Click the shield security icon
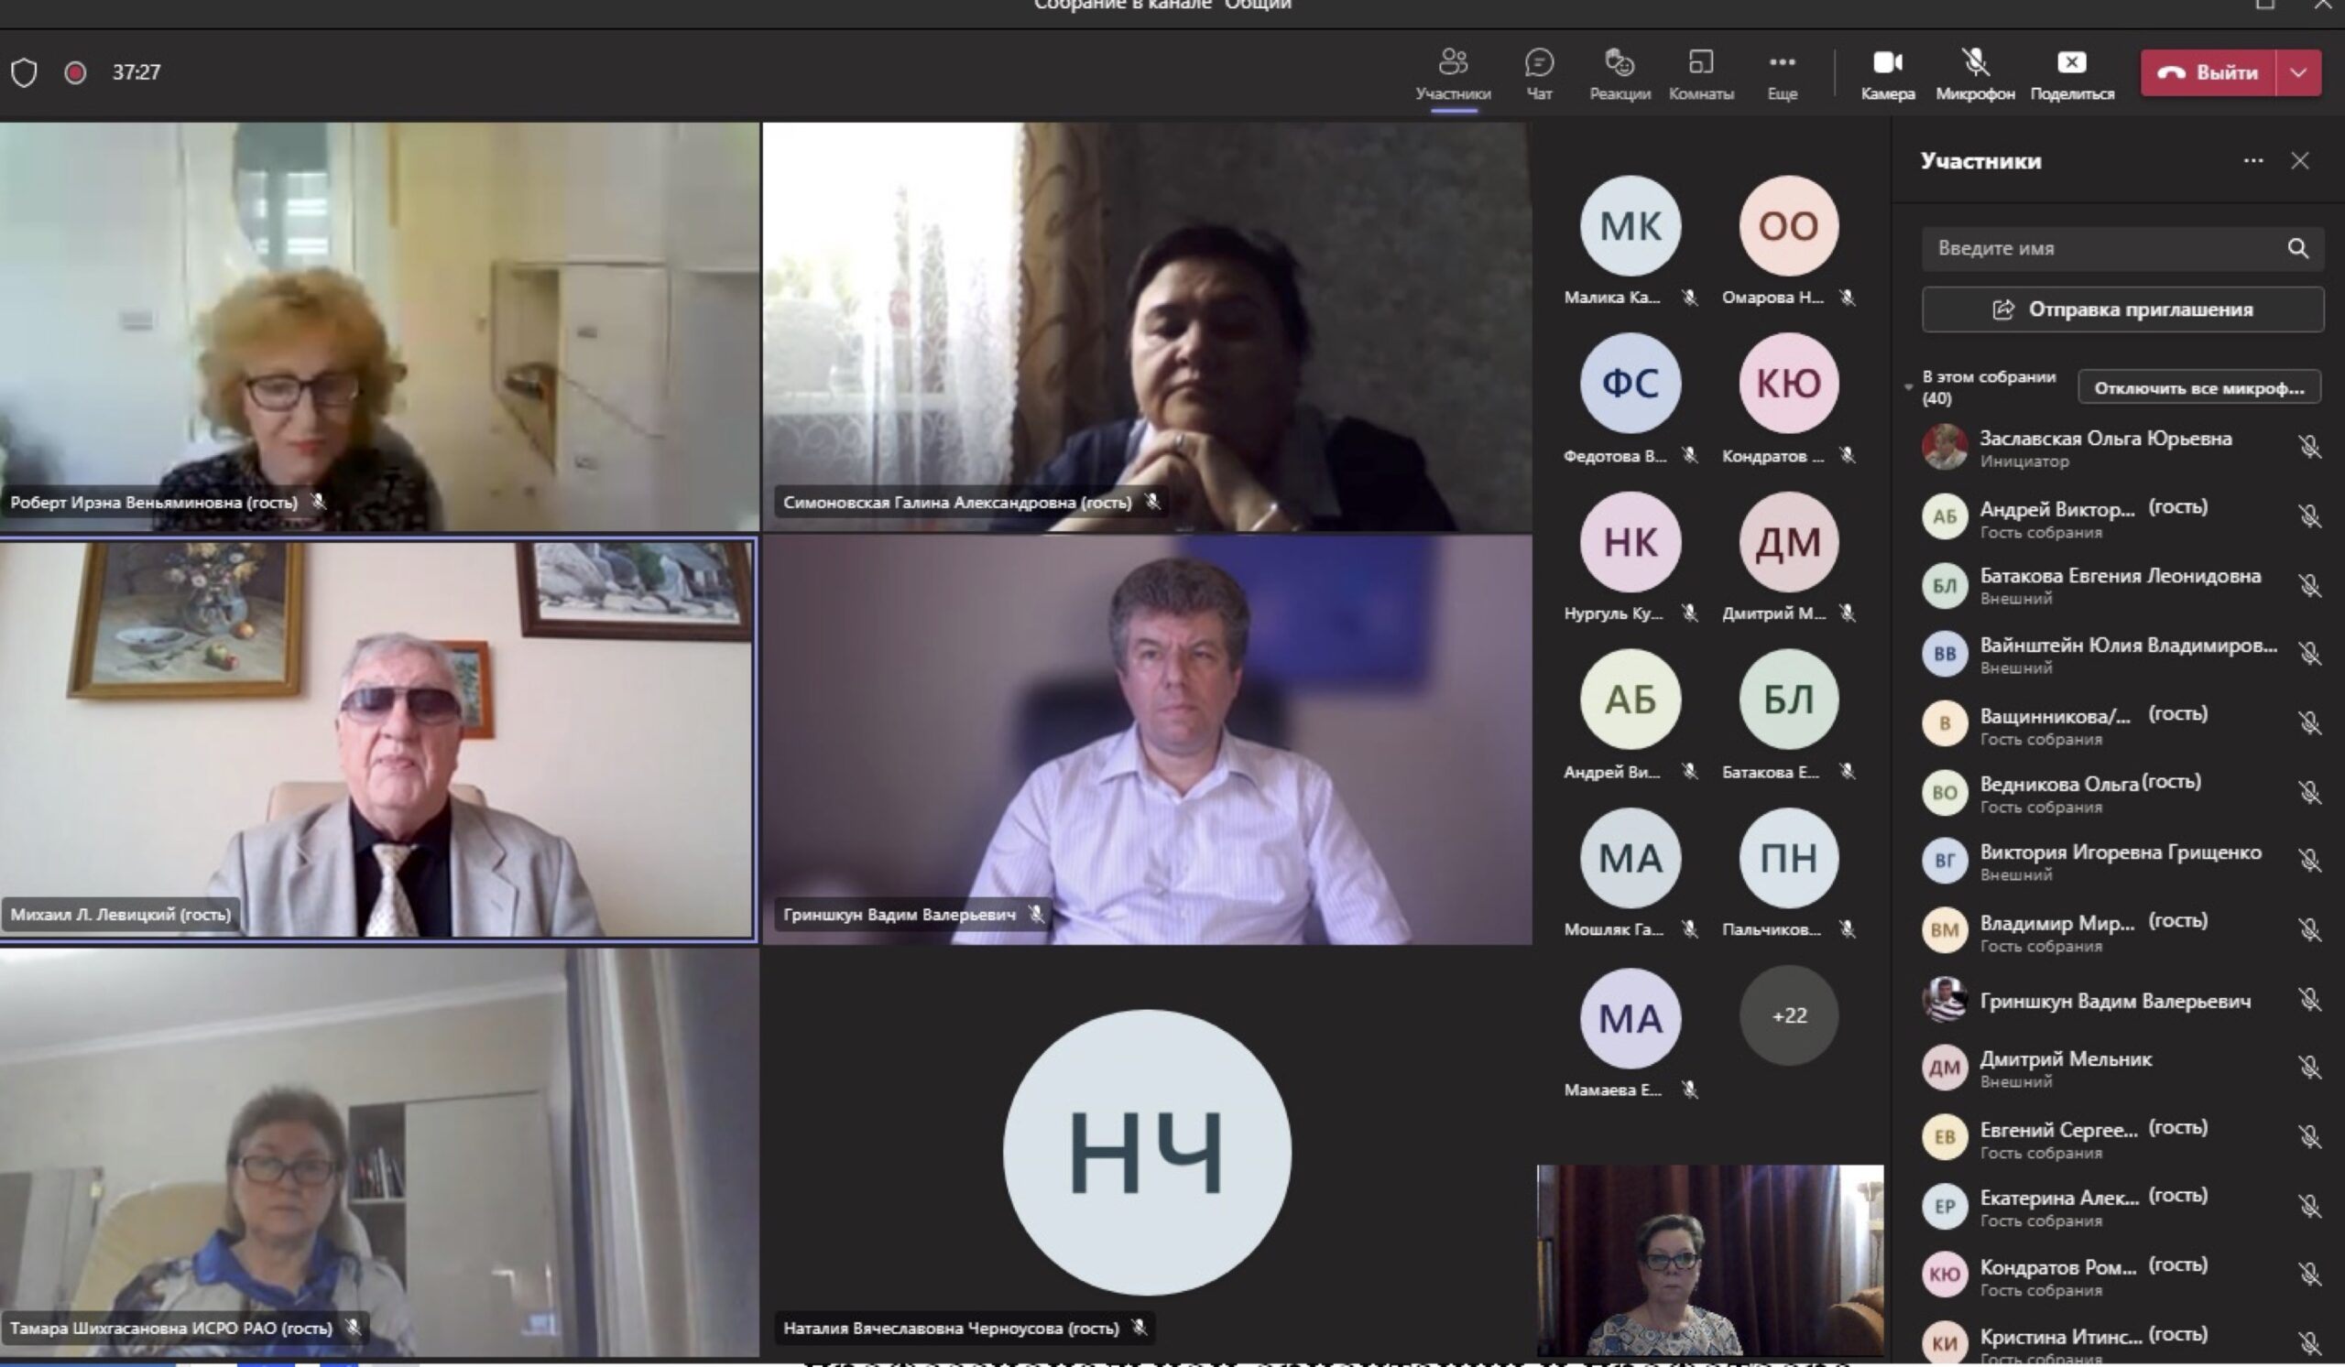The height and width of the screenshot is (1367, 2345). (24, 72)
